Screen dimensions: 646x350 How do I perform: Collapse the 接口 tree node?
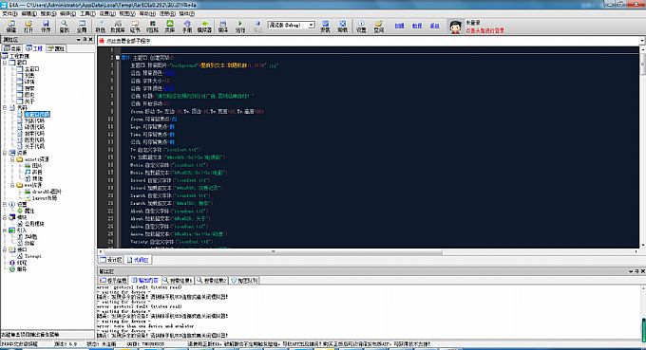click(x=5, y=249)
